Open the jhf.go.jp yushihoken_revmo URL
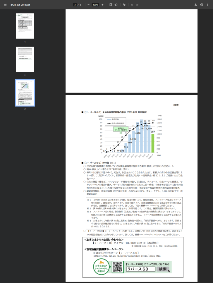This screenshot has height=283, width=213. coord(127,256)
